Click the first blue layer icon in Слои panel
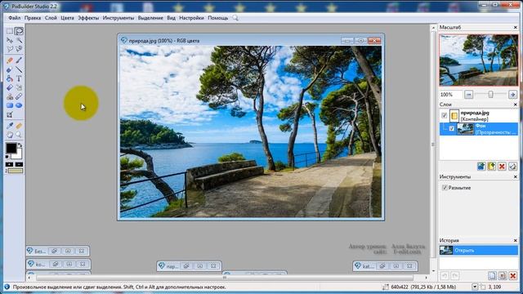 481,167
